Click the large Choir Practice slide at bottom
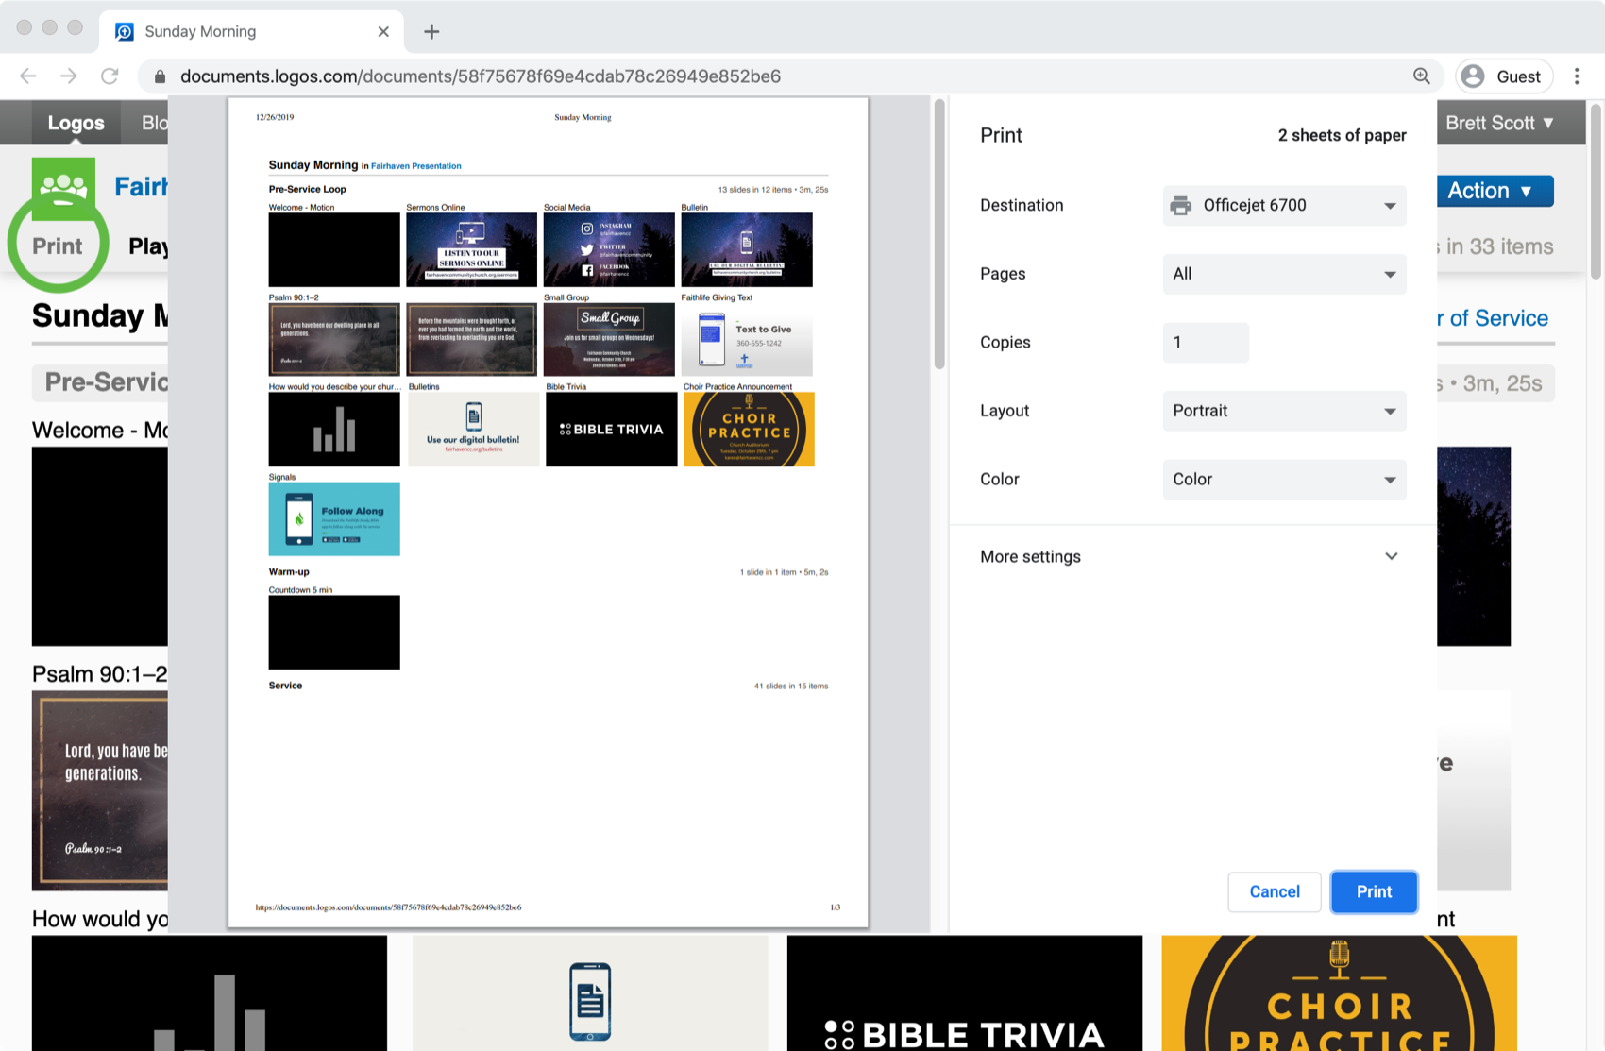This screenshot has width=1605, height=1051. (x=1340, y=993)
